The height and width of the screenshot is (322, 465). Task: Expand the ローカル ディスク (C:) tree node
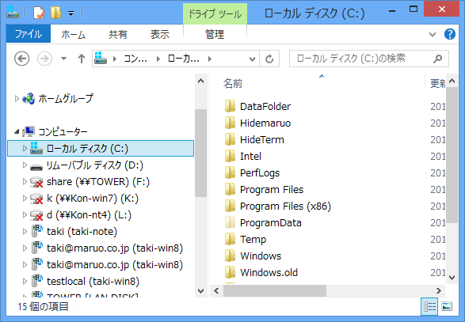click(25, 148)
